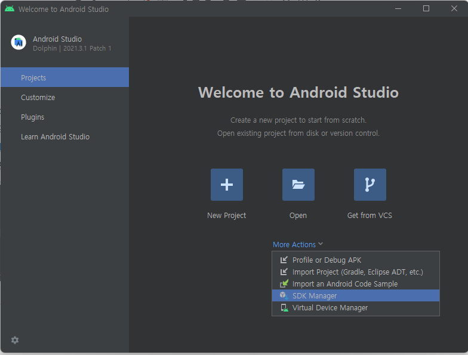Click the Open label under folder icon
Viewport: 468px width, 355px height.
tap(298, 216)
